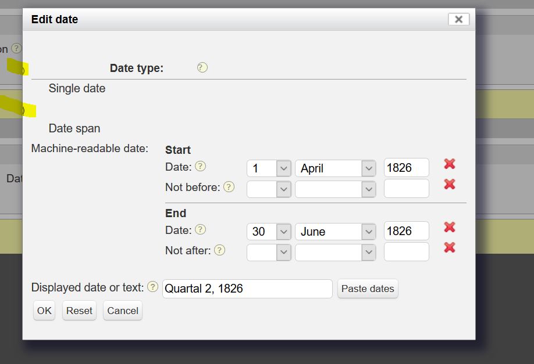Screen dimensions: 534x364
Task: Click the Paste dates button
Action: coord(368,289)
